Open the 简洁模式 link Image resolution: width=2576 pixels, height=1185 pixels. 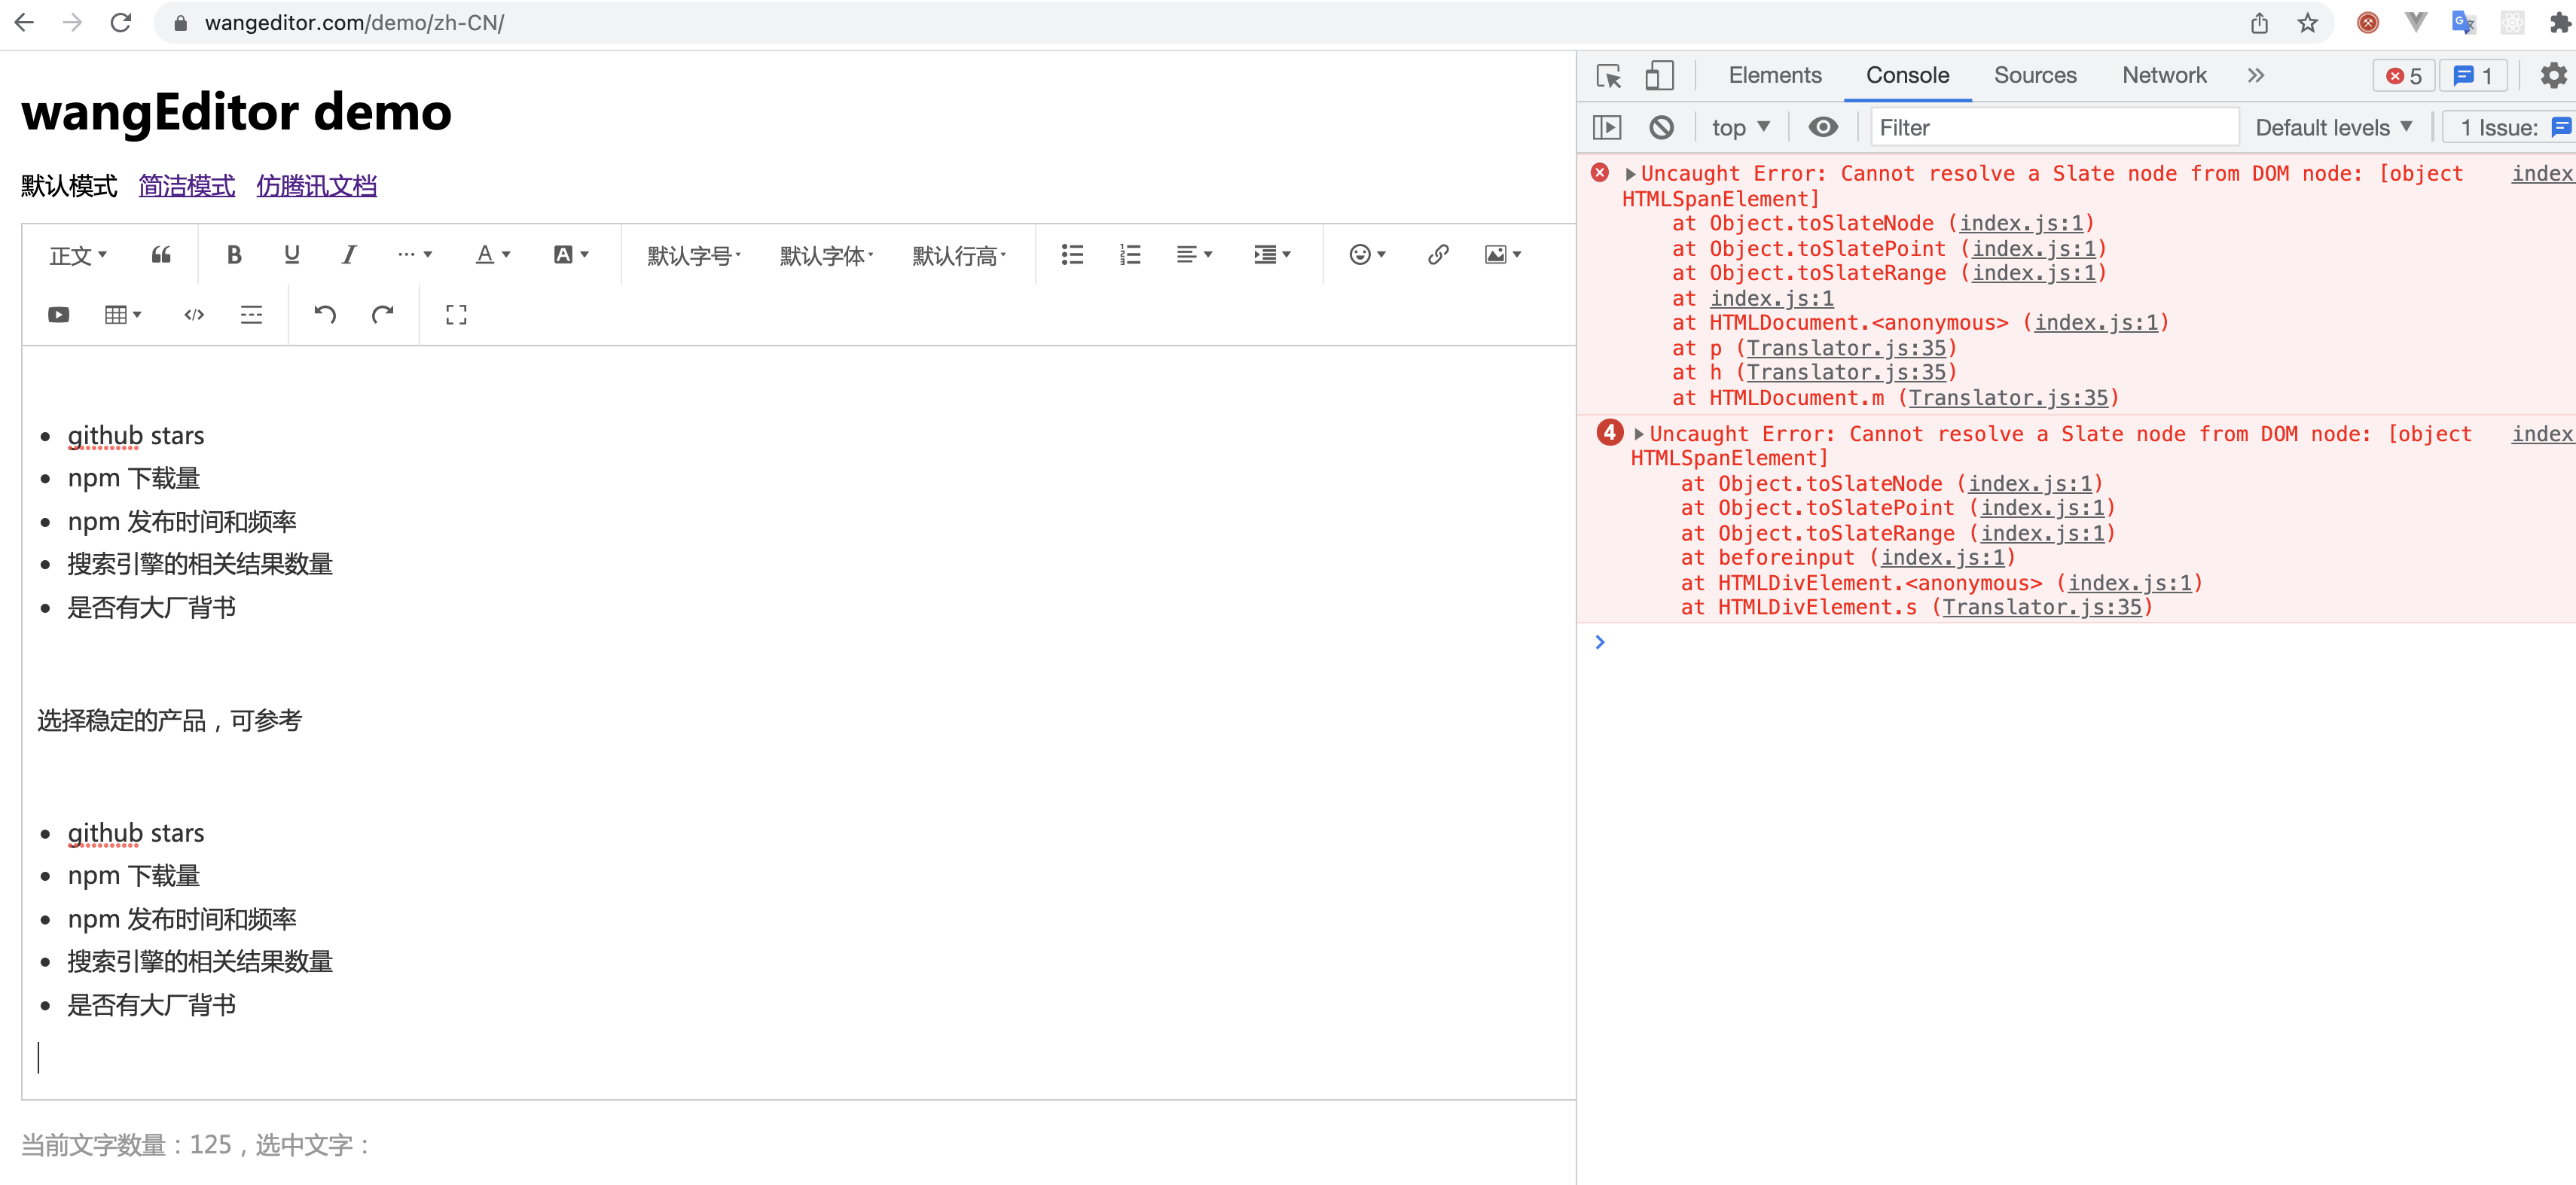(x=187, y=186)
